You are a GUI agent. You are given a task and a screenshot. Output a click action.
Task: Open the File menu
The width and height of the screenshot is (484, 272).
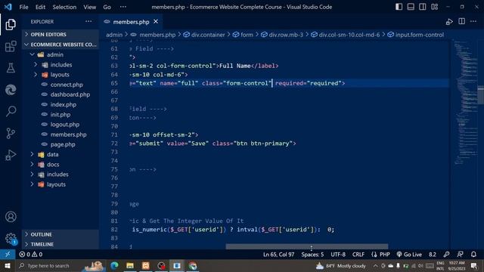click(x=23, y=7)
